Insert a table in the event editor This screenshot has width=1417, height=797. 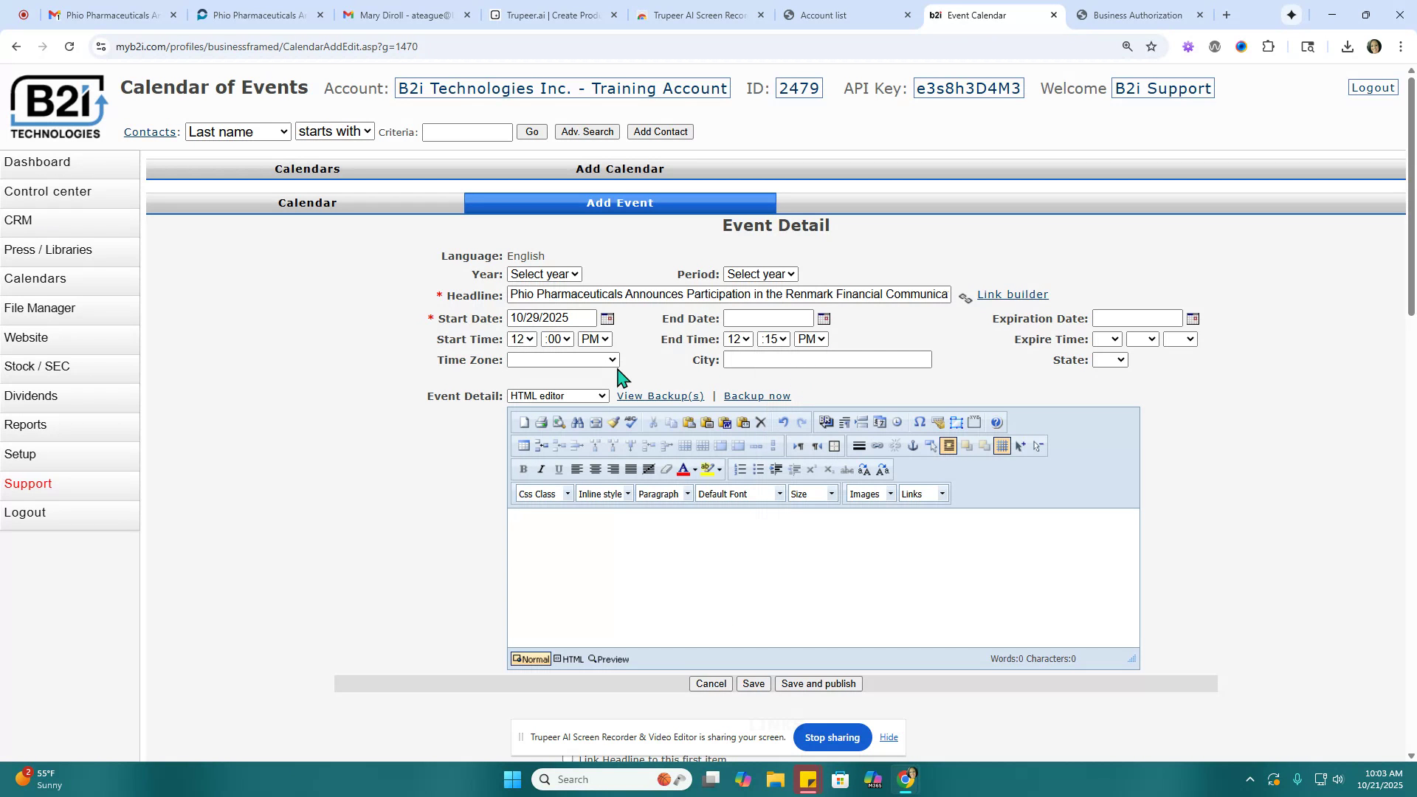[524, 446]
